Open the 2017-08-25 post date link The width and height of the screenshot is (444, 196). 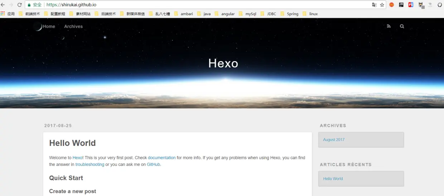click(58, 126)
